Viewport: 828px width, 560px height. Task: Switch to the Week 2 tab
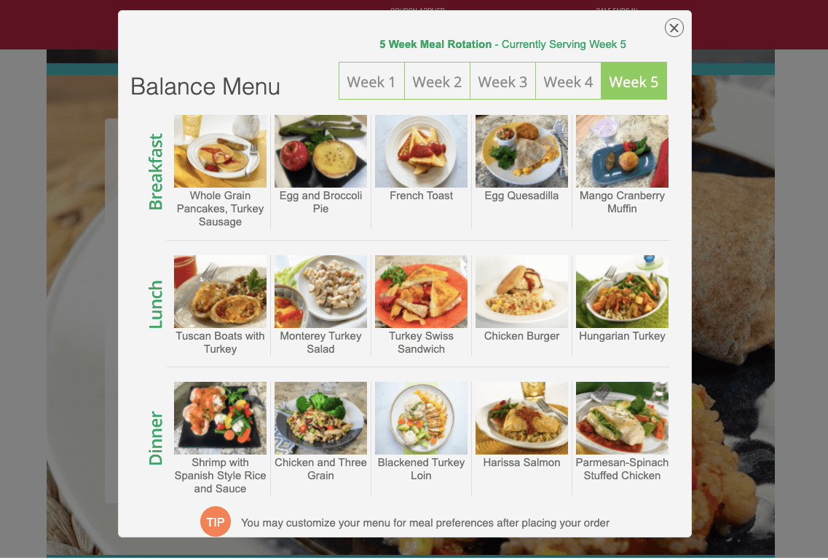click(437, 81)
